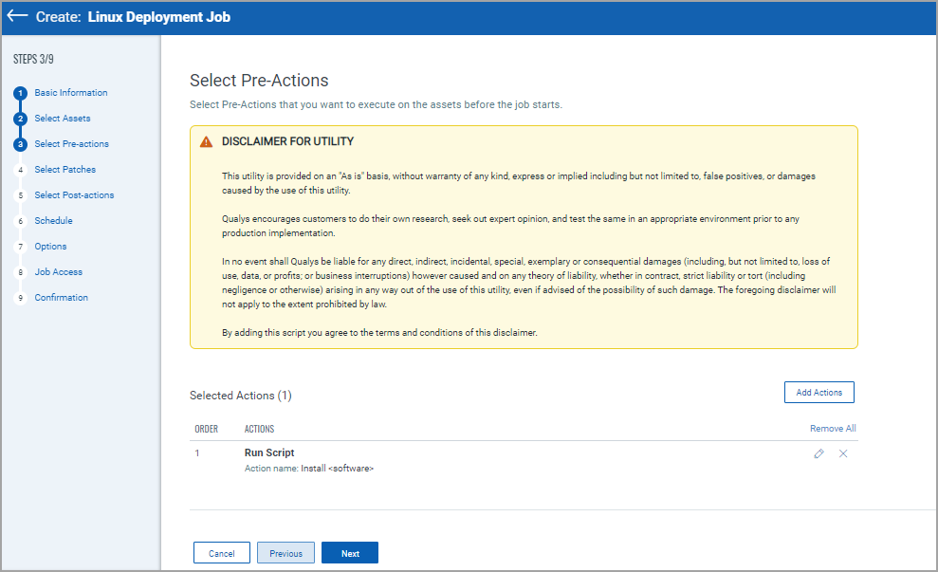Click the X icon to remove Run Script

pyautogui.click(x=843, y=454)
